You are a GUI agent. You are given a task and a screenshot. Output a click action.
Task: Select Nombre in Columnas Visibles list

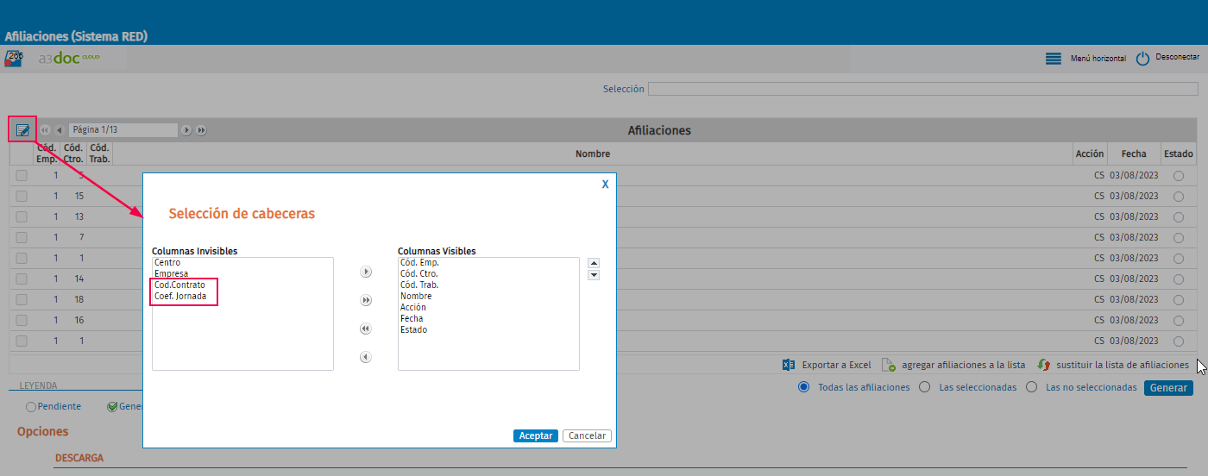[416, 296]
